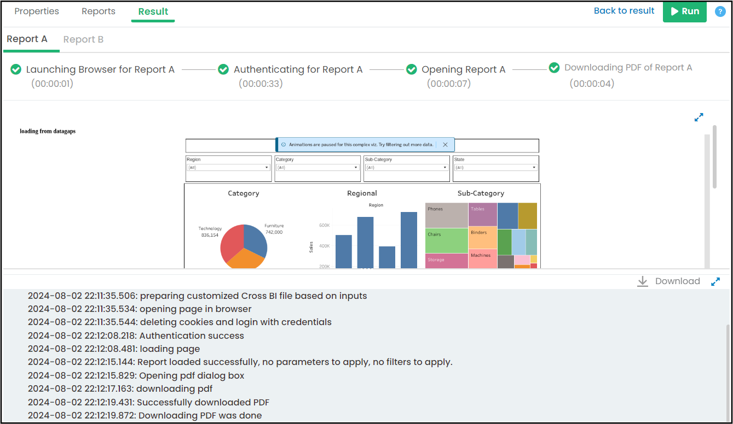Open the State filter dropdown
The height and width of the screenshot is (424, 733).
click(496, 168)
